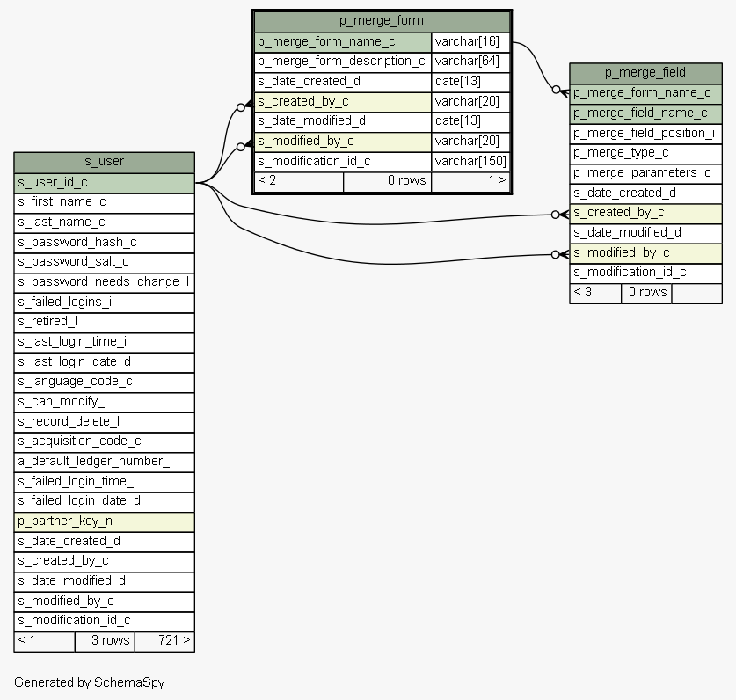Select p_merge_form_description_c column

(343, 62)
